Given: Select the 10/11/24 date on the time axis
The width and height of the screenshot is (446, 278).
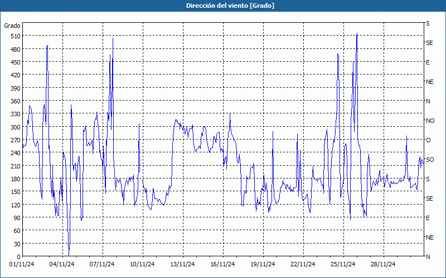Looking at the screenshot, I should [x=142, y=264].
